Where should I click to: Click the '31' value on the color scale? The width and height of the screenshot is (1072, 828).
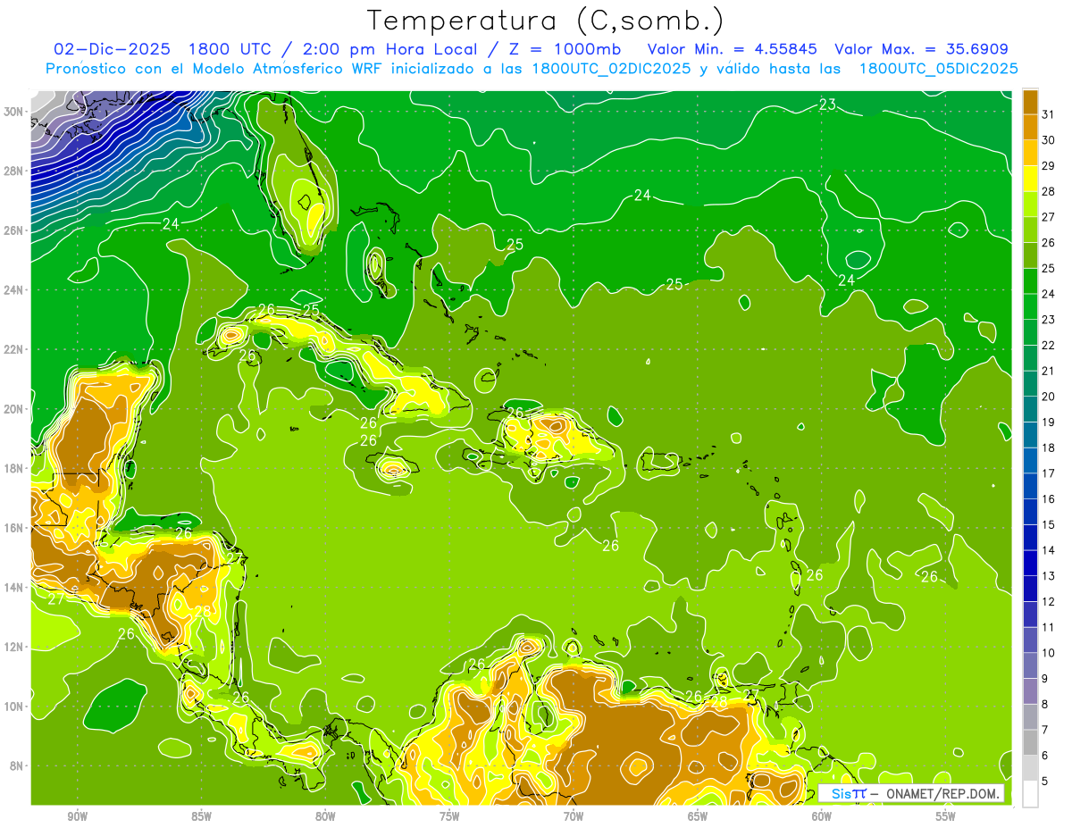[1049, 114]
